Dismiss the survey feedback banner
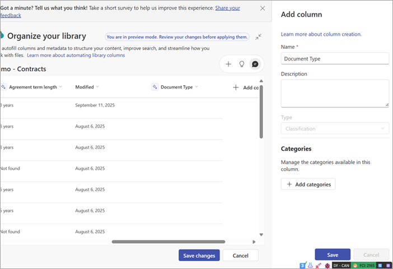This screenshot has height=269, width=393. click(263, 8)
